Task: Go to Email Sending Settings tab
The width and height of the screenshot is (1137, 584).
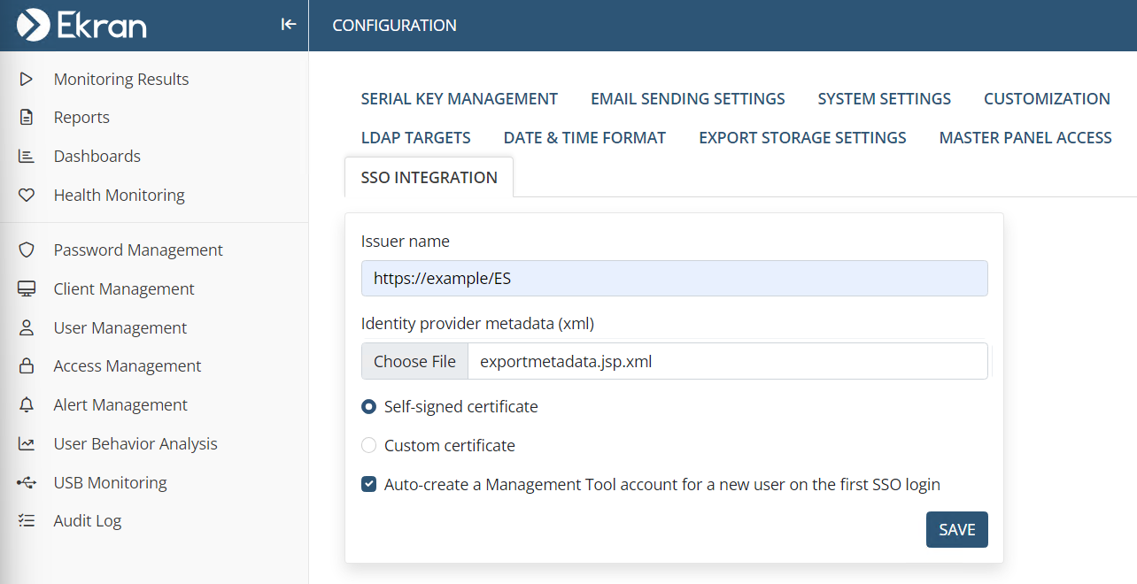Action: [x=687, y=99]
